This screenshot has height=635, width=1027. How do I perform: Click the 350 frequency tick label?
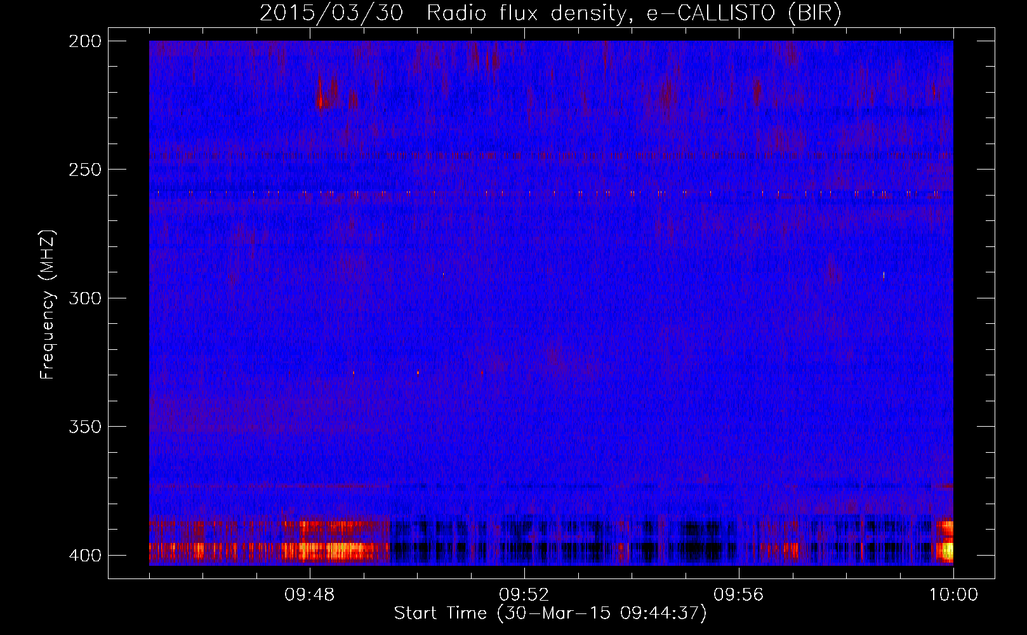85,426
